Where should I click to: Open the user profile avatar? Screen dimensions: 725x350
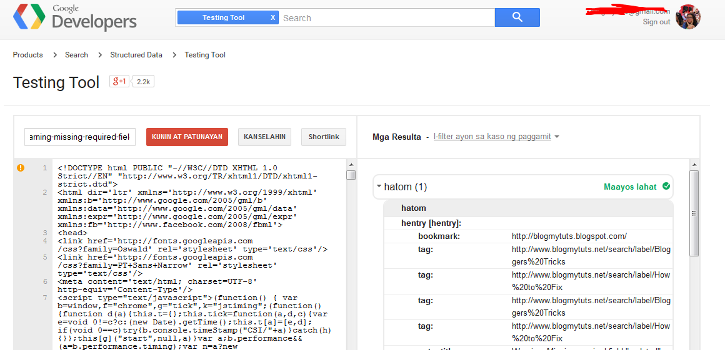pos(688,17)
